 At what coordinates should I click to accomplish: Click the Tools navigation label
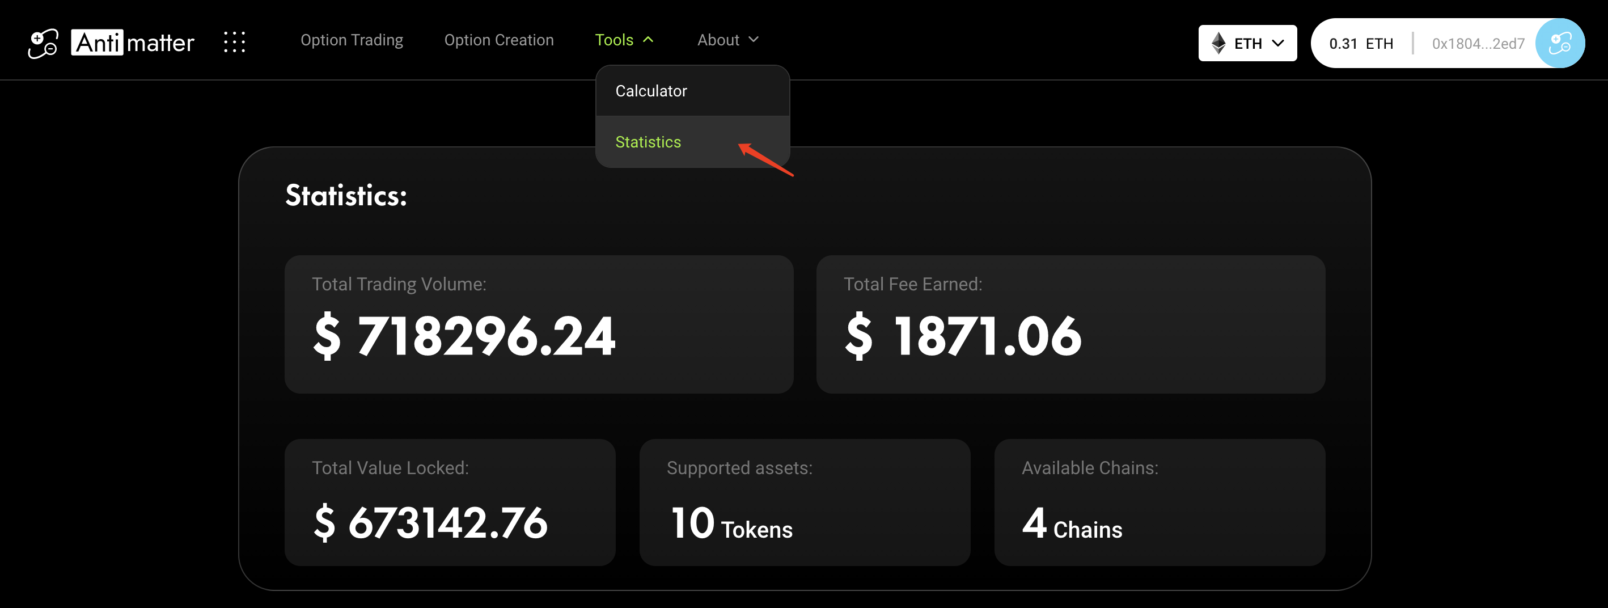point(613,40)
